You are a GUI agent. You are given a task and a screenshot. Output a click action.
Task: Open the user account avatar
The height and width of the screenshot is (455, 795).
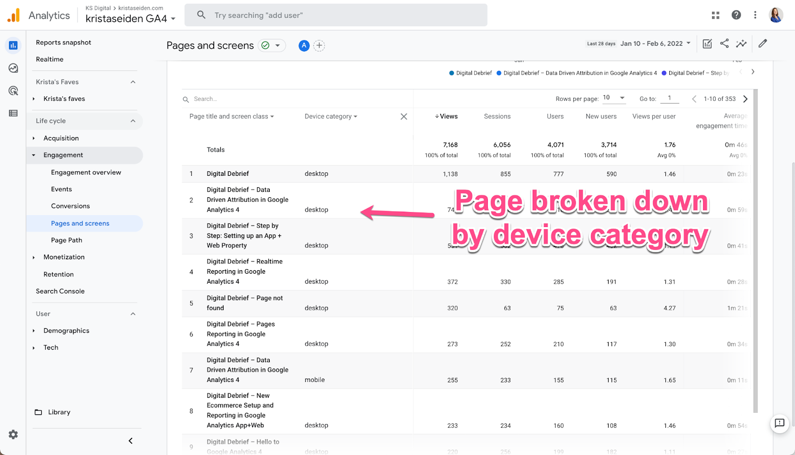776,15
